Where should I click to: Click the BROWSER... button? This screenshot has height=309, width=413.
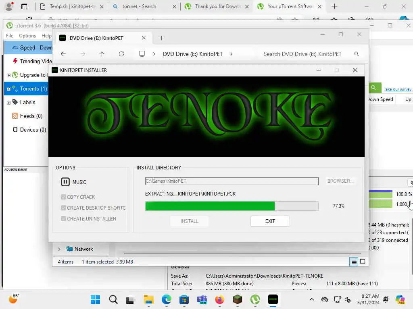340,181
